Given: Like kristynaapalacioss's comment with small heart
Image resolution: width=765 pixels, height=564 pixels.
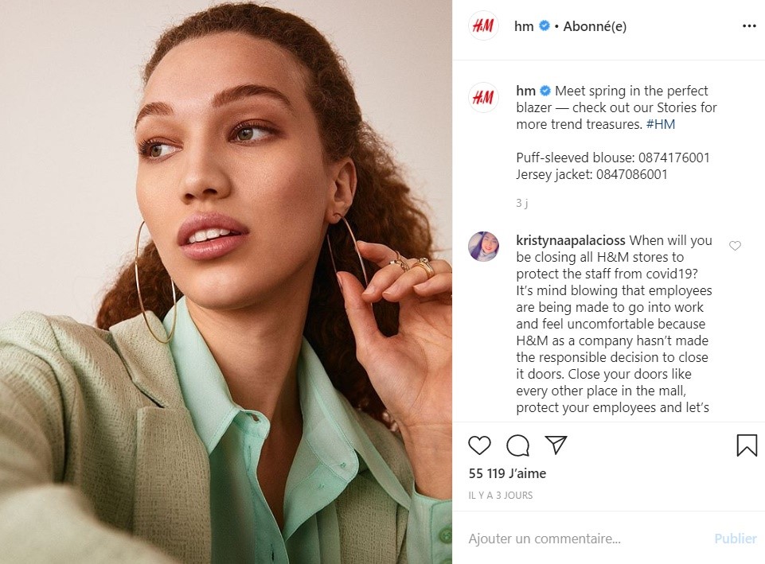Looking at the screenshot, I should click(735, 246).
